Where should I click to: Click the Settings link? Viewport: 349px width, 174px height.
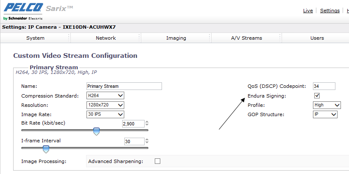click(329, 11)
